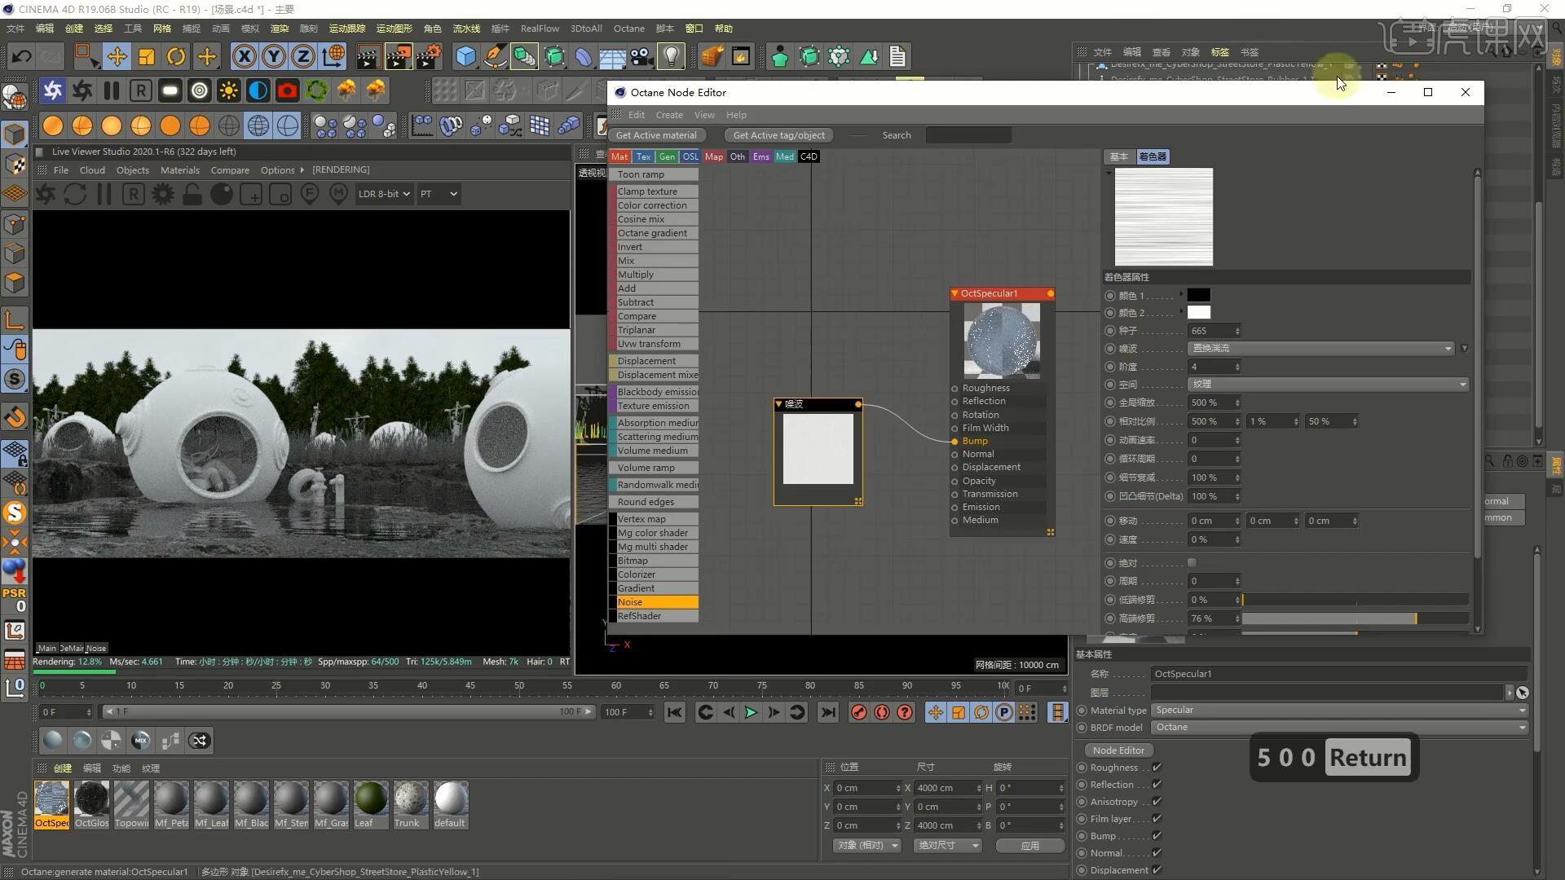Image resolution: width=1565 pixels, height=880 pixels.
Task: Toggle the Normal channel checkbox
Action: (x=1157, y=853)
